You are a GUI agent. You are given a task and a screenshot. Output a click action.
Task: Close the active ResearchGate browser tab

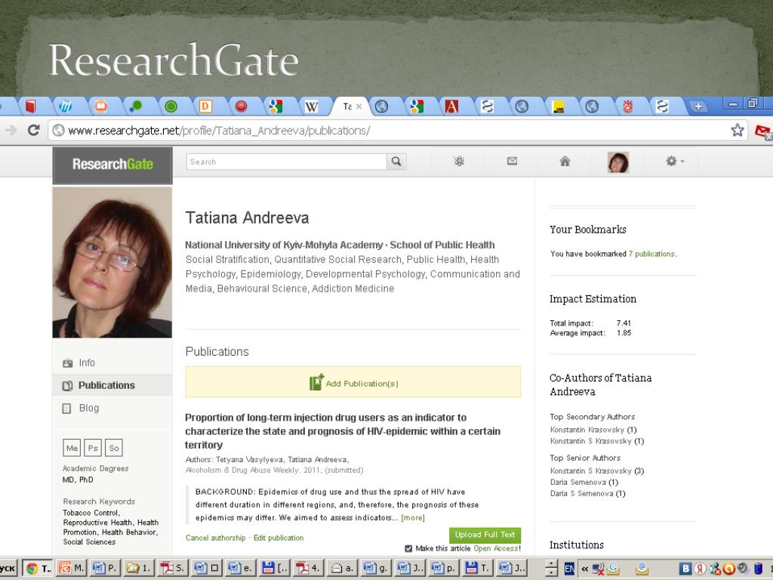359,106
